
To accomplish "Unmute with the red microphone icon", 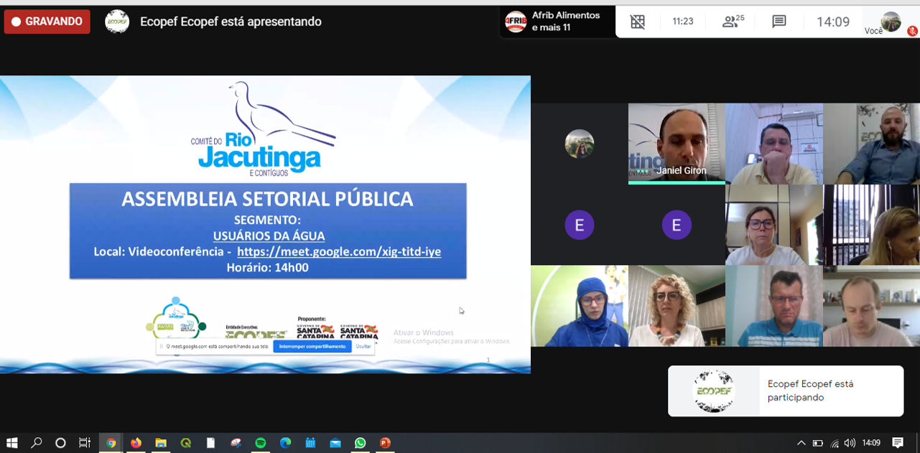I will click(912, 31).
